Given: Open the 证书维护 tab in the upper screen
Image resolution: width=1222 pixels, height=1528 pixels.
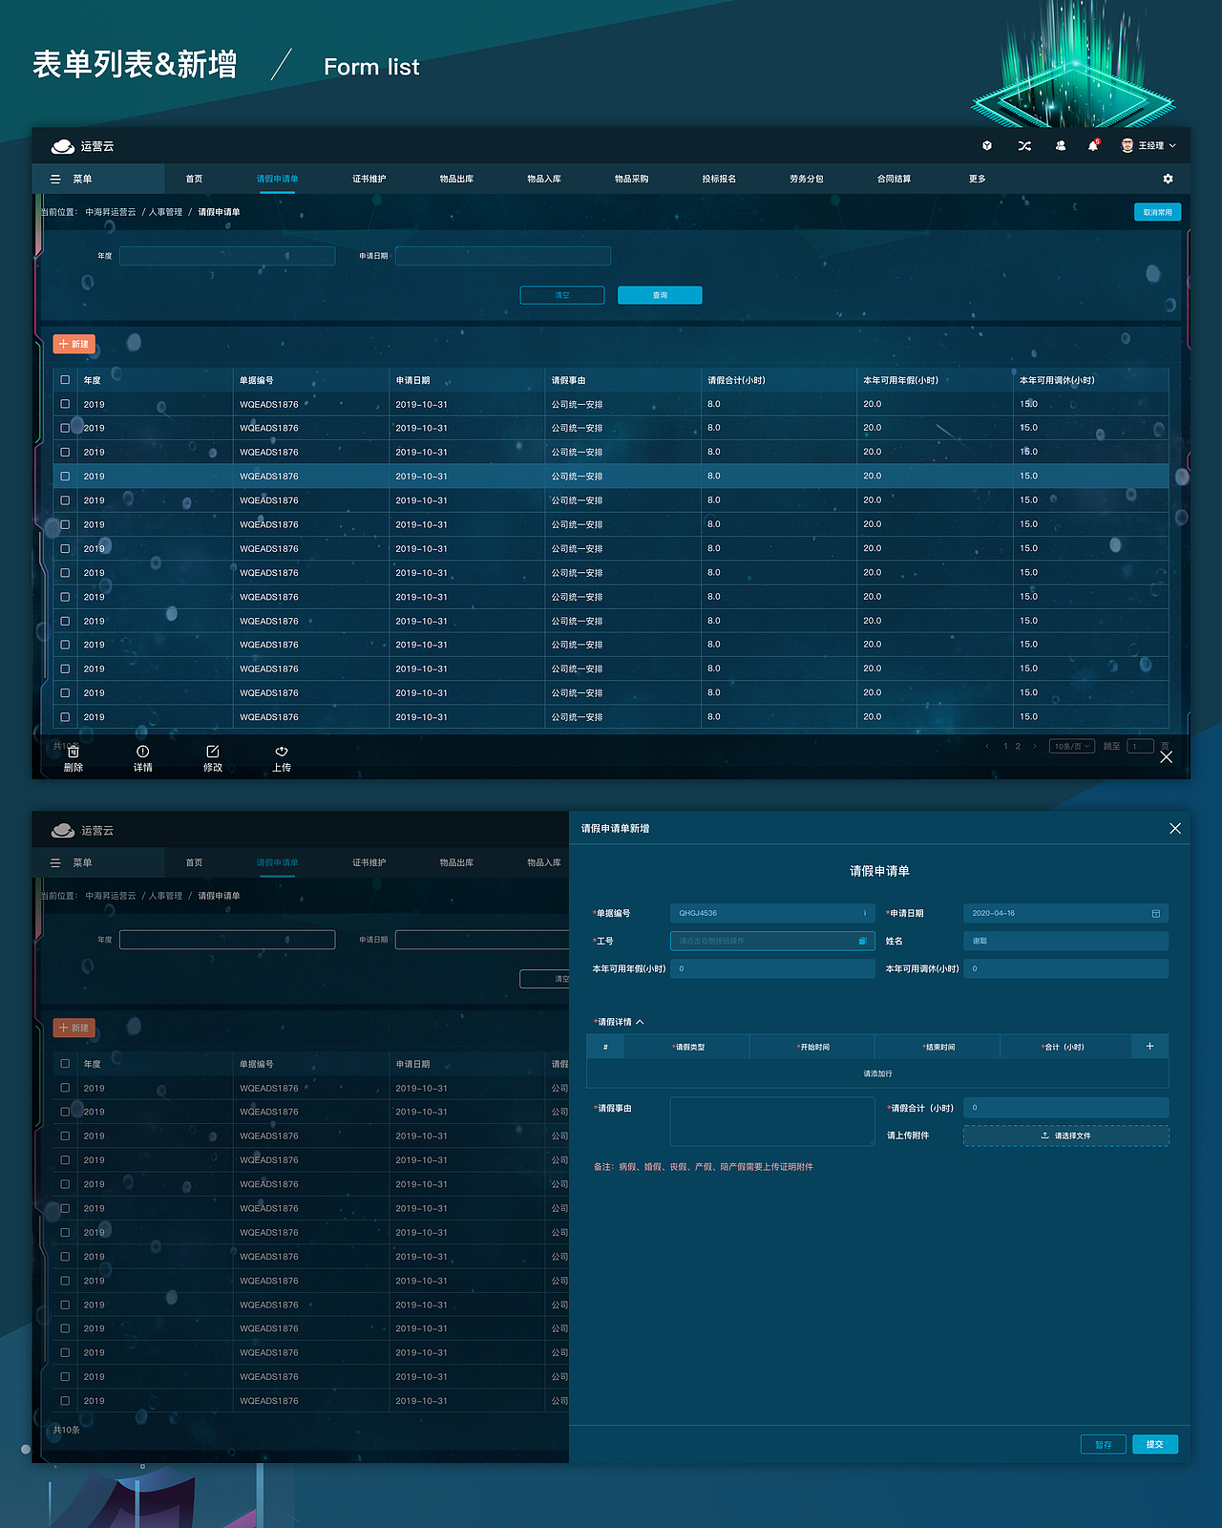Looking at the screenshot, I should coord(369,179).
